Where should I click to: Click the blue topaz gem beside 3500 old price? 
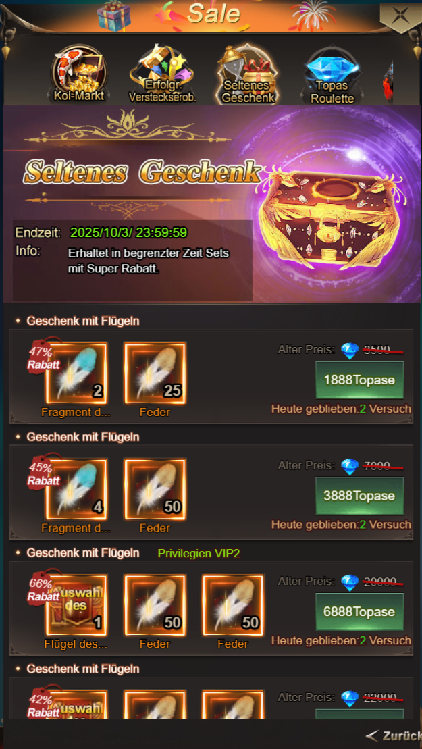(x=350, y=351)
